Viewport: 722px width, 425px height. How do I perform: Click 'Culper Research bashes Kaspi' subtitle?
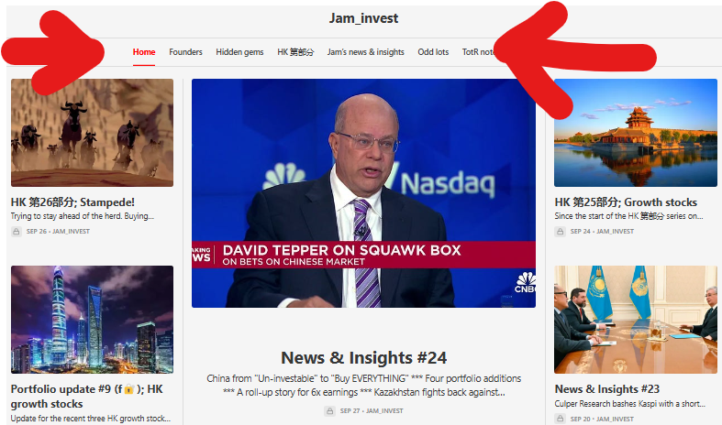click(x=630, y=403)
